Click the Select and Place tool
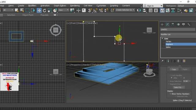This screenshot has width=196, height=110. (x=55, y=10)
